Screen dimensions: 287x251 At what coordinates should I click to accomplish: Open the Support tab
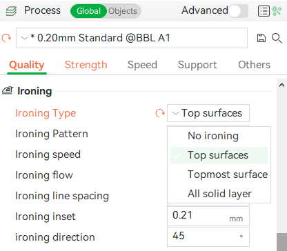coord(197,65)
